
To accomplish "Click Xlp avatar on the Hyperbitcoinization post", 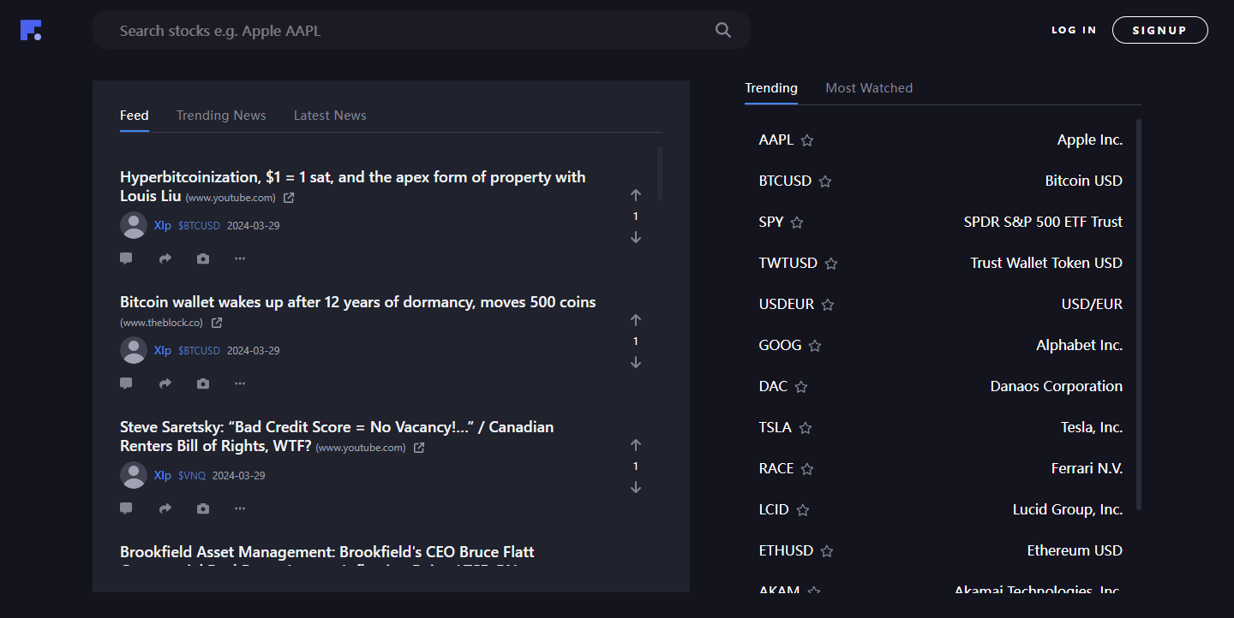I will click(x=134, y=225).
